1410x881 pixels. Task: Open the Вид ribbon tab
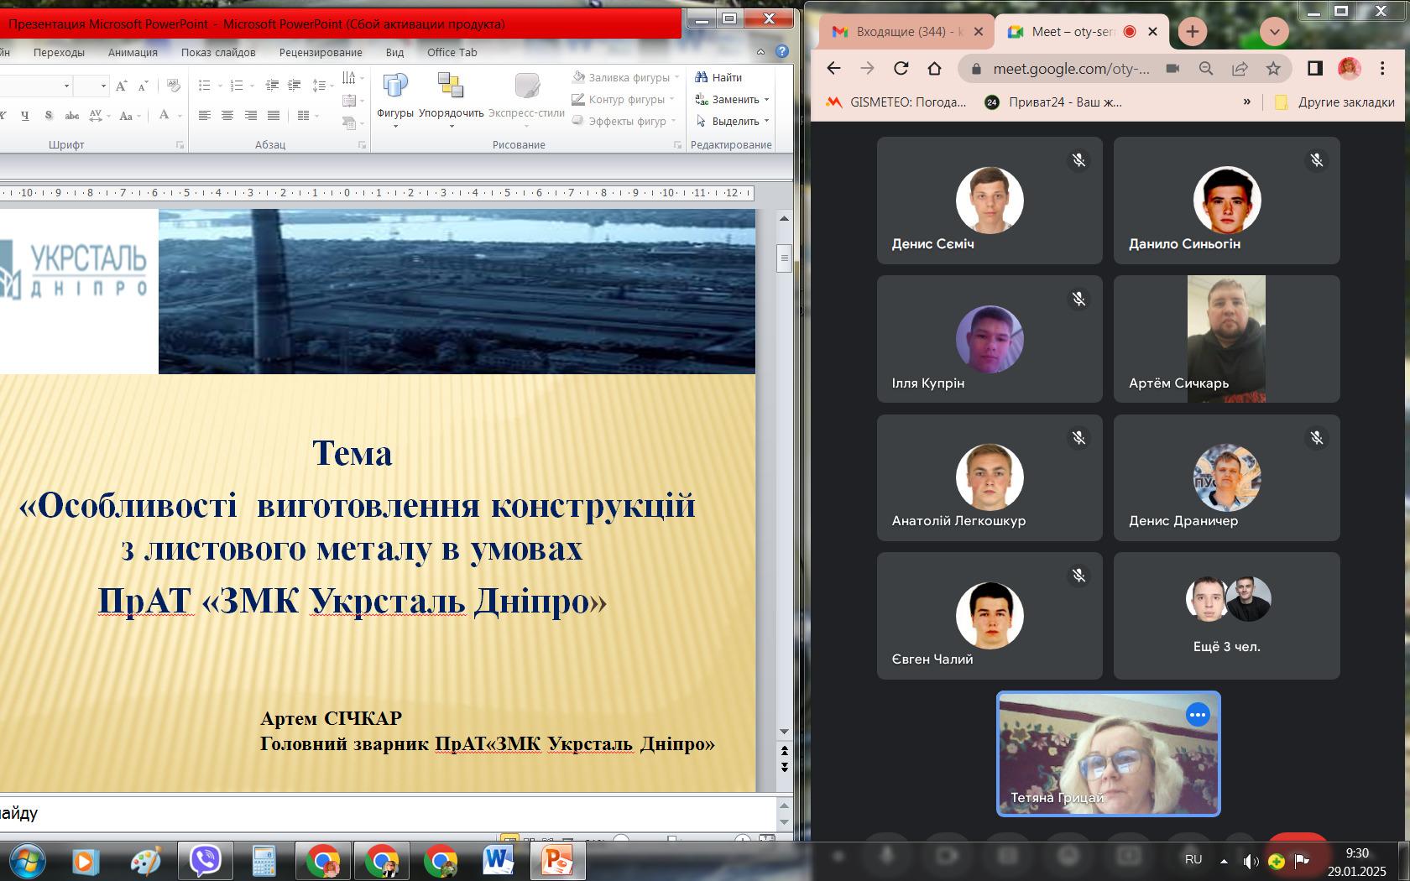coord(394,52)
